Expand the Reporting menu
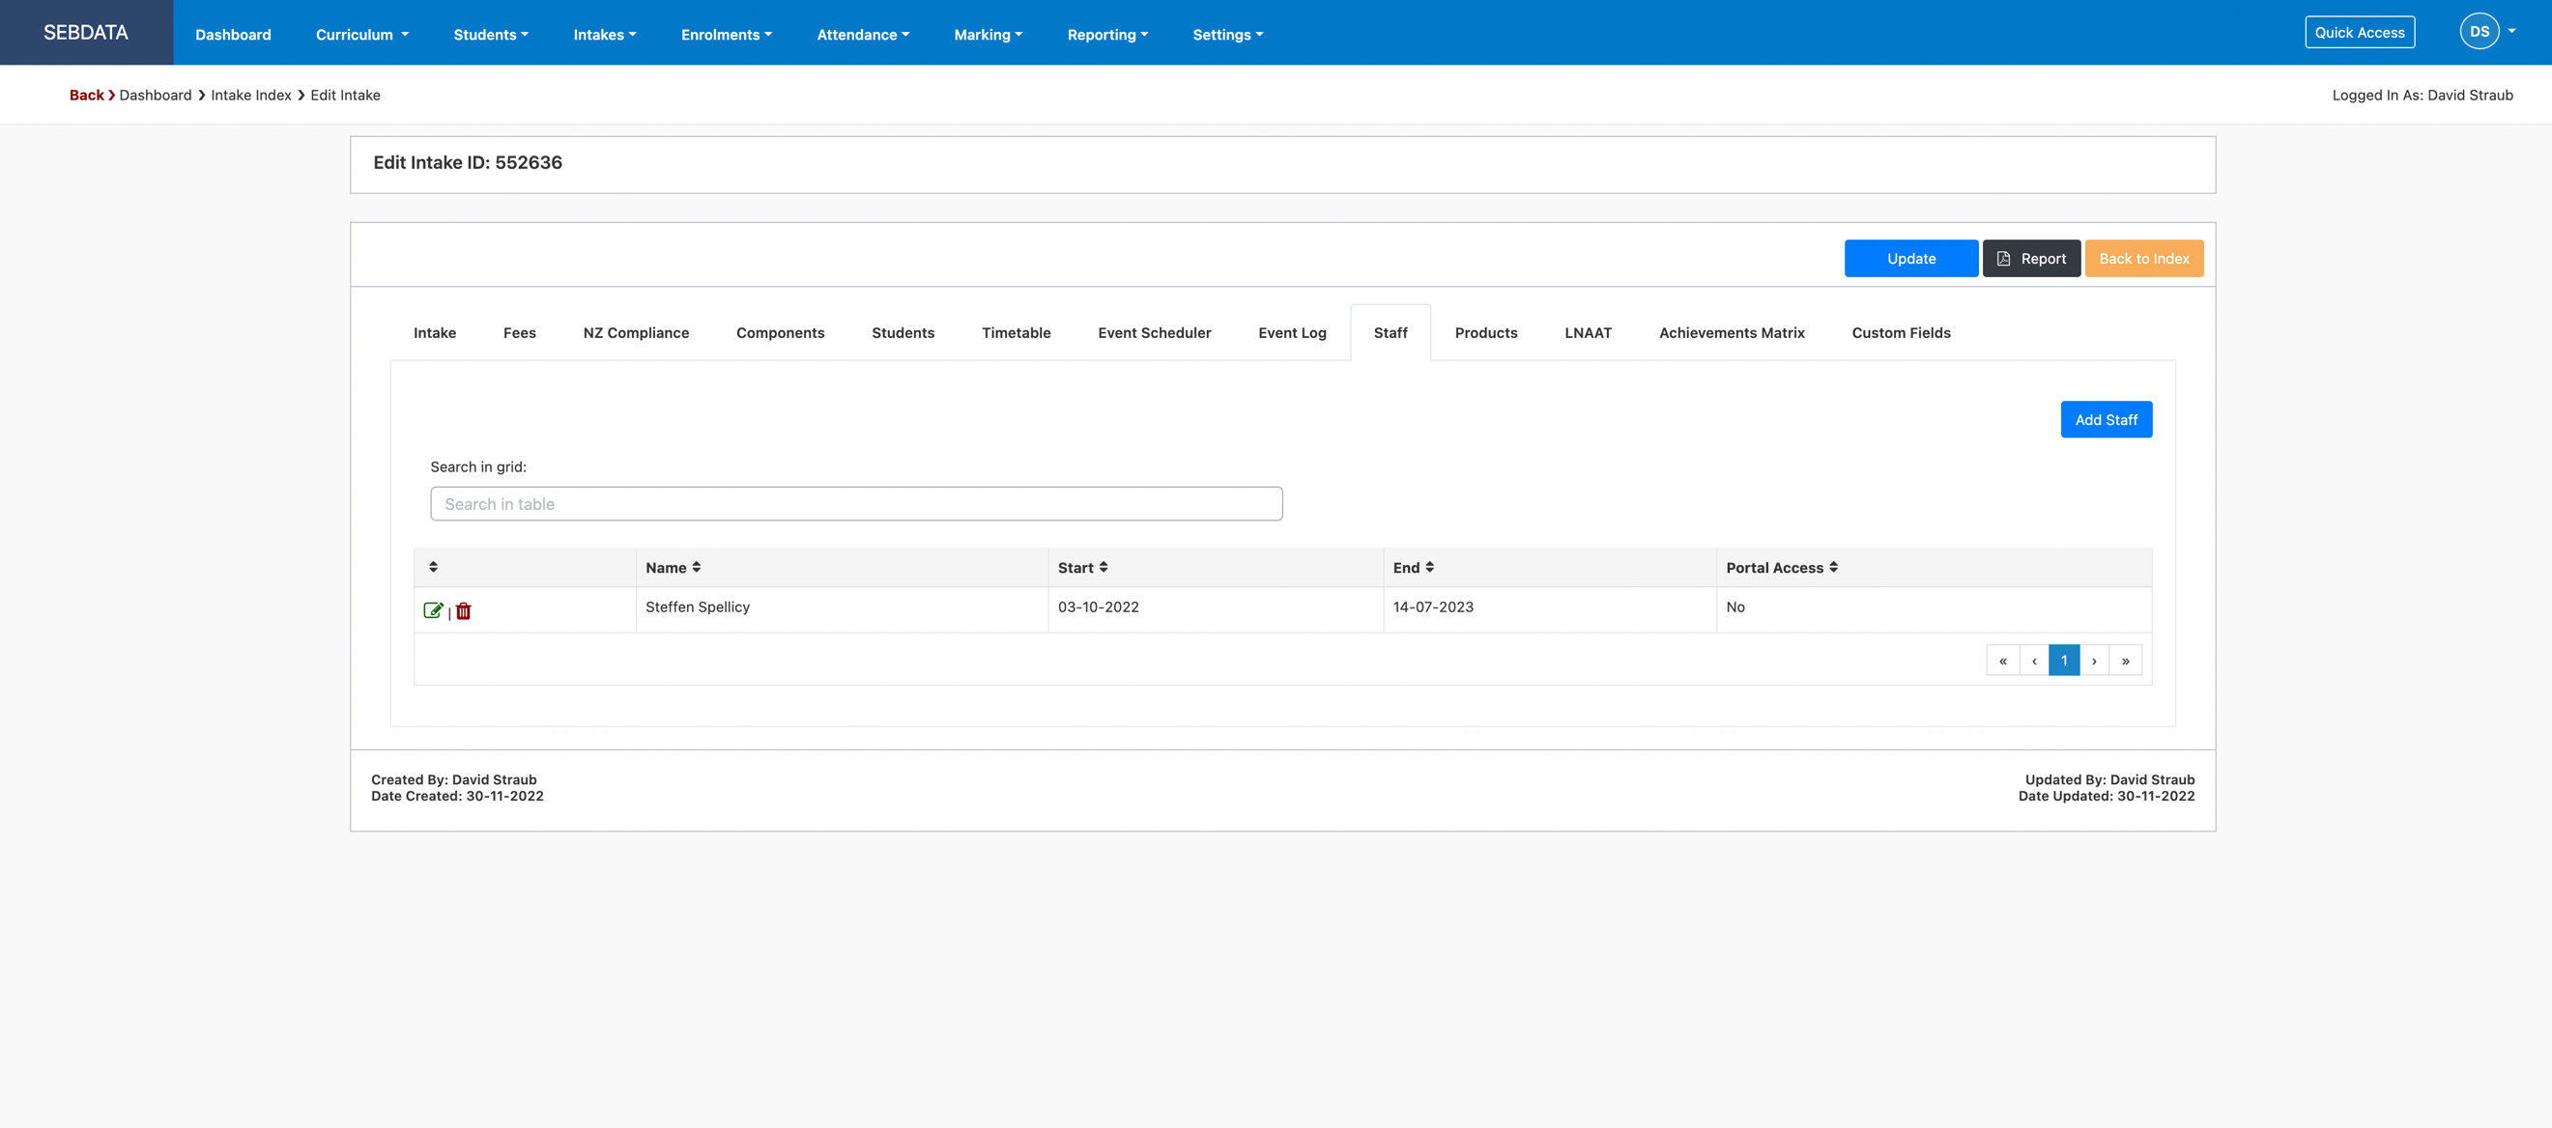Viewport: 2552px width, 1128px height. 1106,34
